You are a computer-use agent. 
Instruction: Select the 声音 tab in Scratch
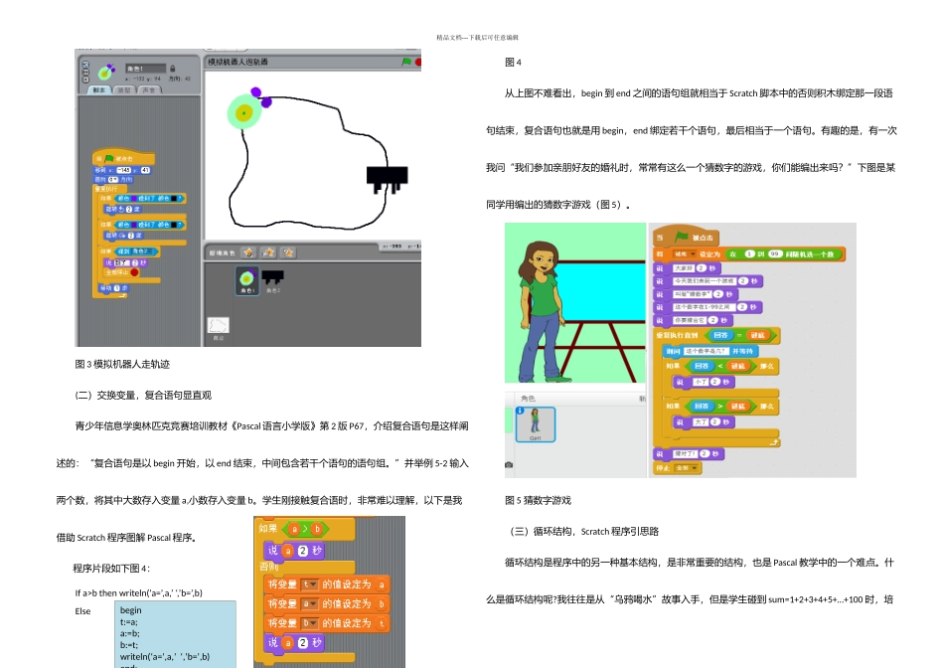[148, 89]
